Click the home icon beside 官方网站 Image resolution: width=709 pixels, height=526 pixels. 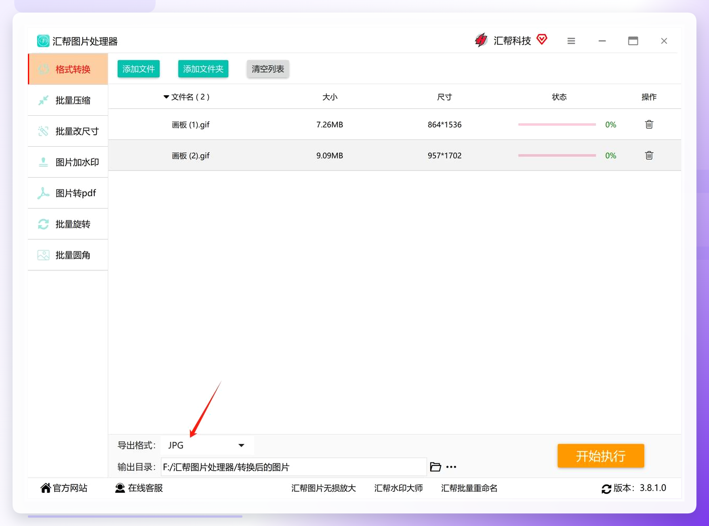tap(46, 488)
